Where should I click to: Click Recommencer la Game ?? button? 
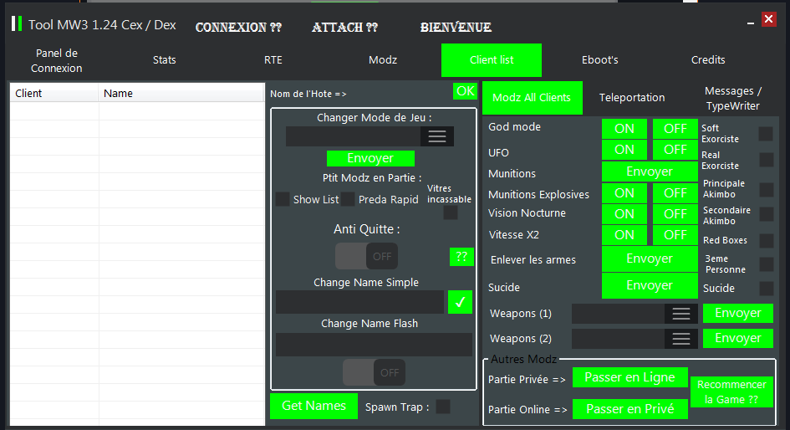point(731,392)
